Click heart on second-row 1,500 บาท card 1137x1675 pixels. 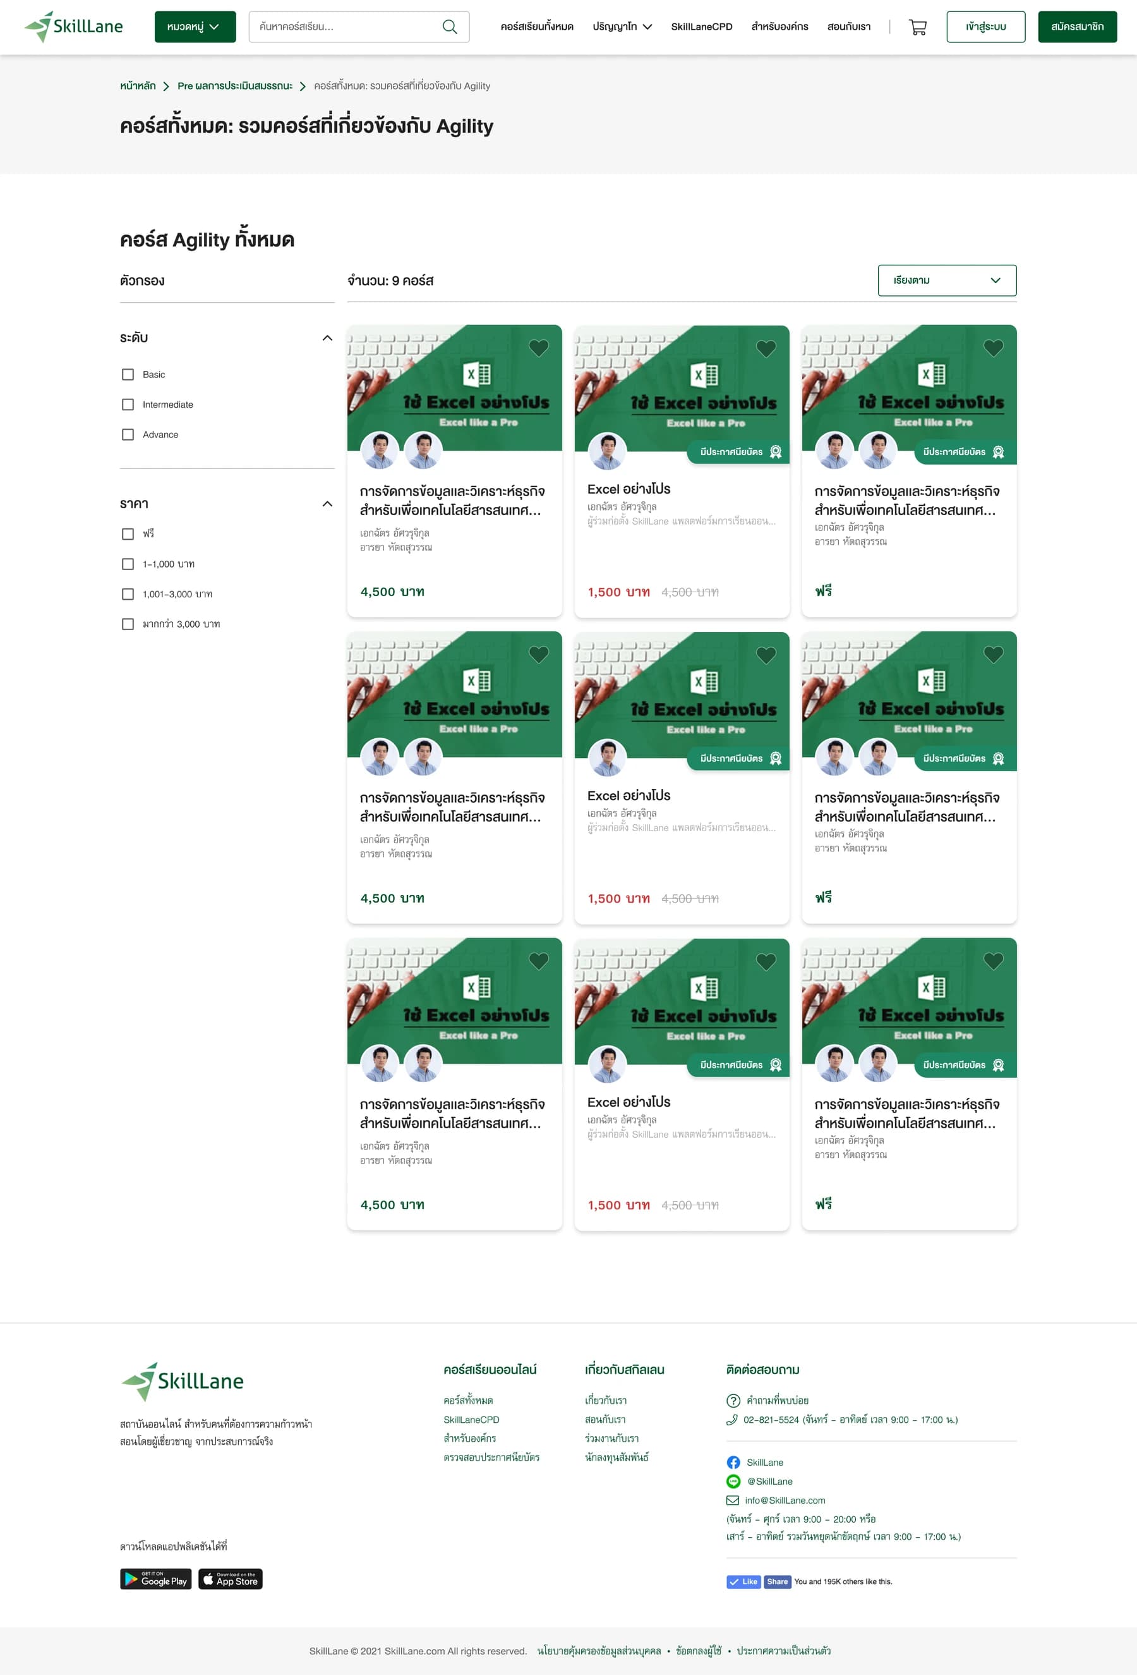[766, 655]
